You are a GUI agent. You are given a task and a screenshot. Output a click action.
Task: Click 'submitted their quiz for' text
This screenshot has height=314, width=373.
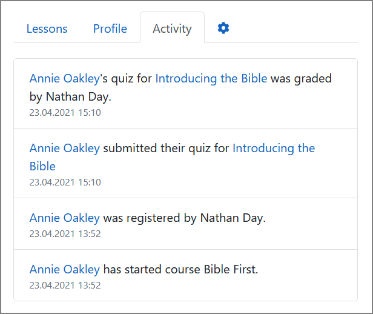[166, 149]
